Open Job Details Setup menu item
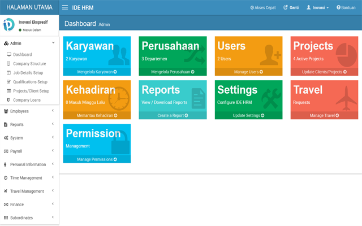Screen dimensions: 362x226 [28, 73]
